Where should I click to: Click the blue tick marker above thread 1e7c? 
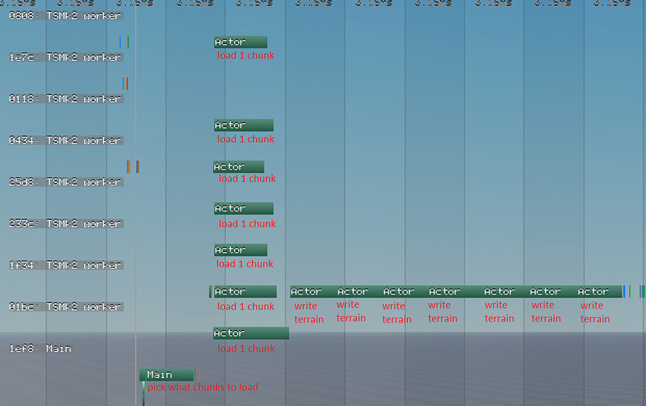[120, 42]
